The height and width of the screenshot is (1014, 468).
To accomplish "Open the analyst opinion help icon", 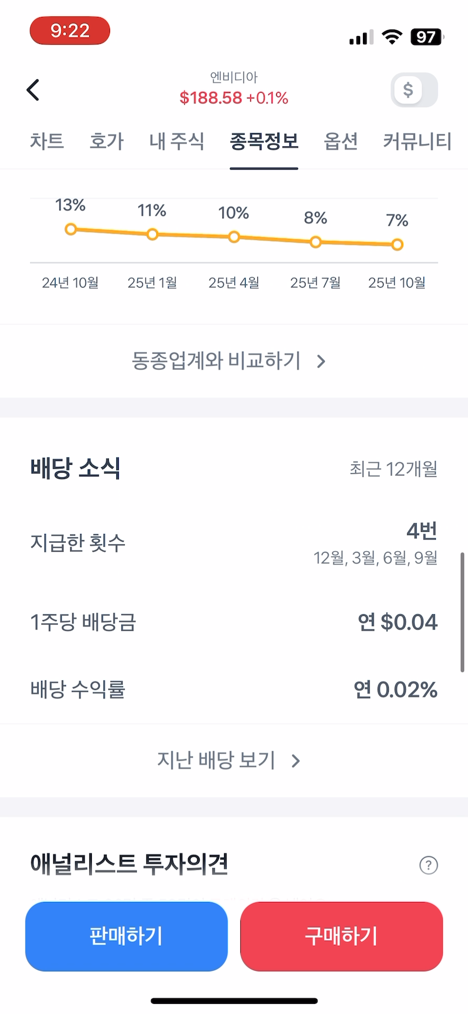I will click(x=428, y=865).
